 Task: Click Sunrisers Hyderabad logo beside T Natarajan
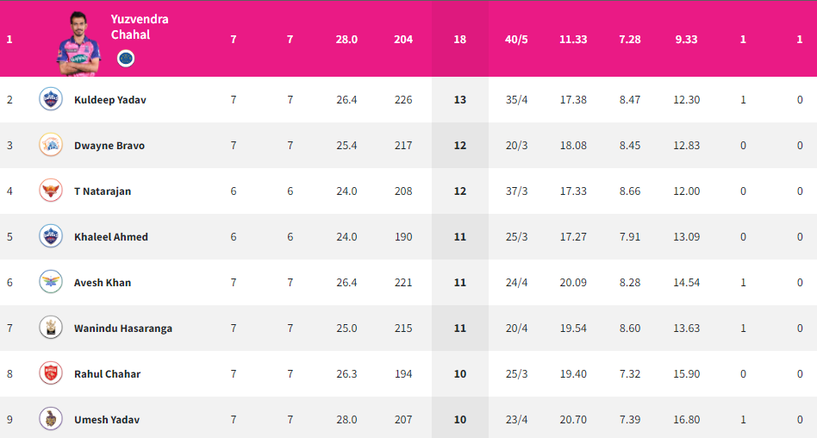tap(51, 191)
